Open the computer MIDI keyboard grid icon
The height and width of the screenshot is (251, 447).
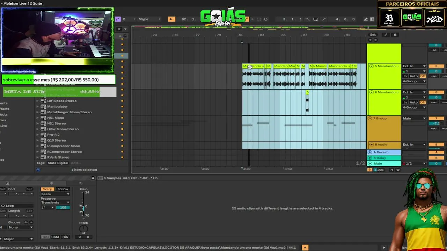(x=372, y=19)
